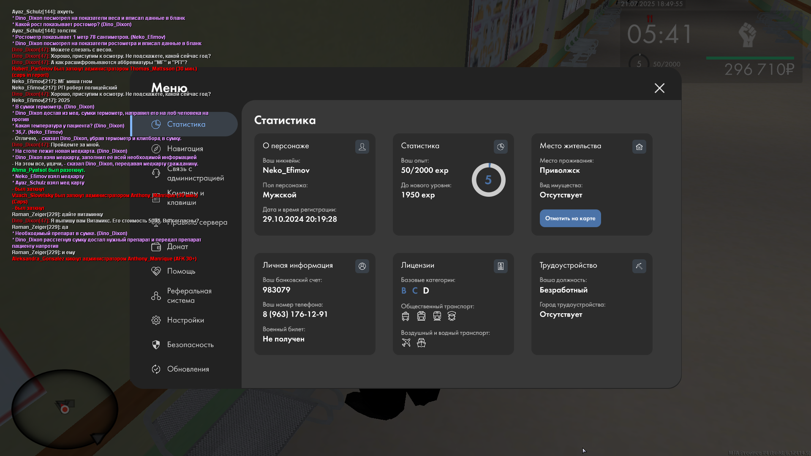Click the airplane license icon
This screenshot has width=811, height=456.
(x=406, y=343)
